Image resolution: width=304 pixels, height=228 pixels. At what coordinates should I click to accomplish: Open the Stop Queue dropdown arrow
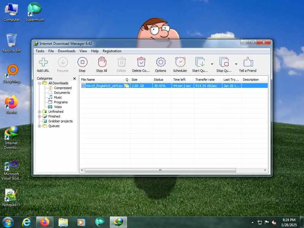(236, 64)
